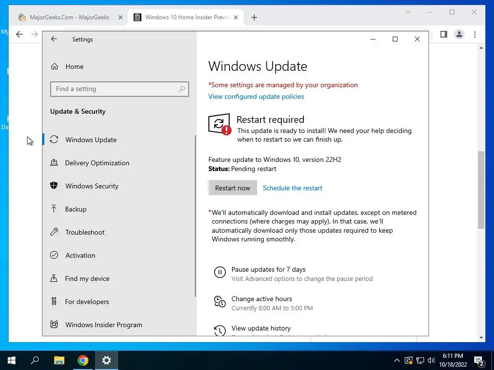Switch to the MajorGeeks.Com tab

coord(70,17)
